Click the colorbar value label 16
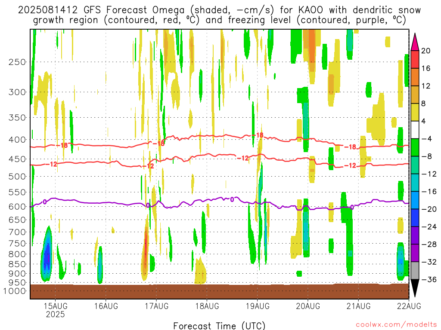Image resolution: width=441 pixels, height=330 pixels. 426,68
